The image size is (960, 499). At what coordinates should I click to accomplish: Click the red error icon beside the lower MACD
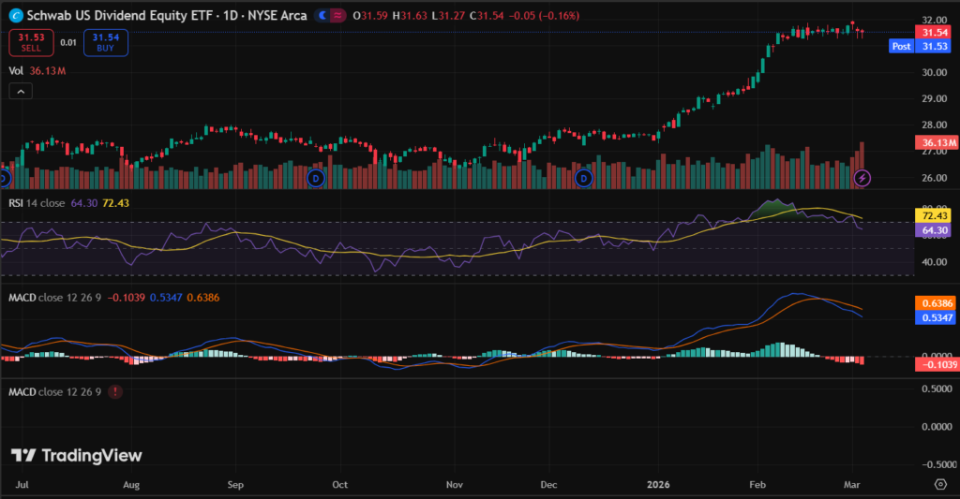pos(114,391)
